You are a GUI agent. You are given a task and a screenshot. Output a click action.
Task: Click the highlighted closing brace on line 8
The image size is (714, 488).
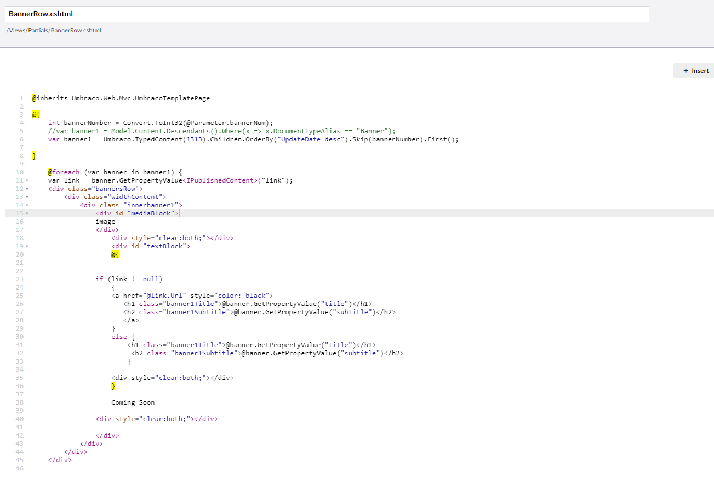[x=34, y=156]
